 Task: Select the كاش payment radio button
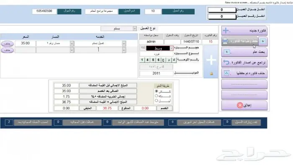tap(157, 91)
